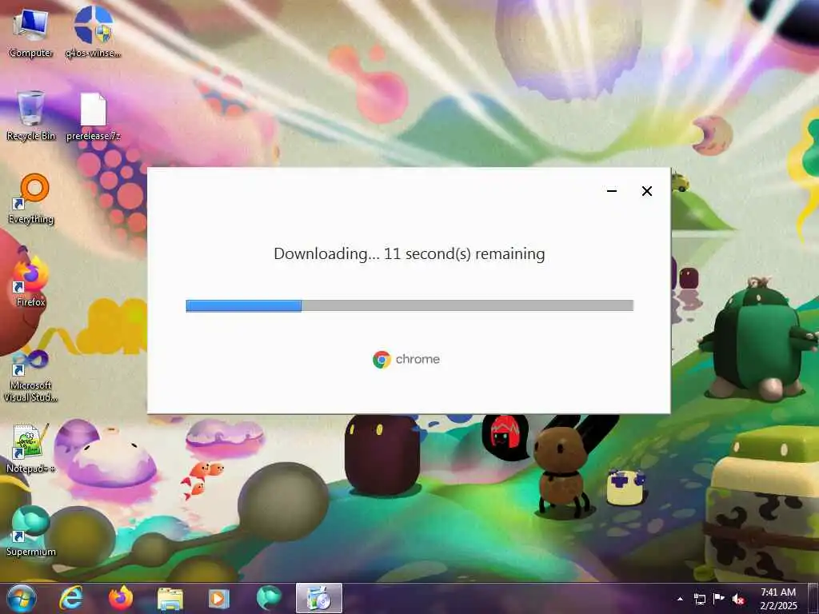Close the Chrome installer window
The height and width of the screenshot is (614, 819).
pos(646,191)
